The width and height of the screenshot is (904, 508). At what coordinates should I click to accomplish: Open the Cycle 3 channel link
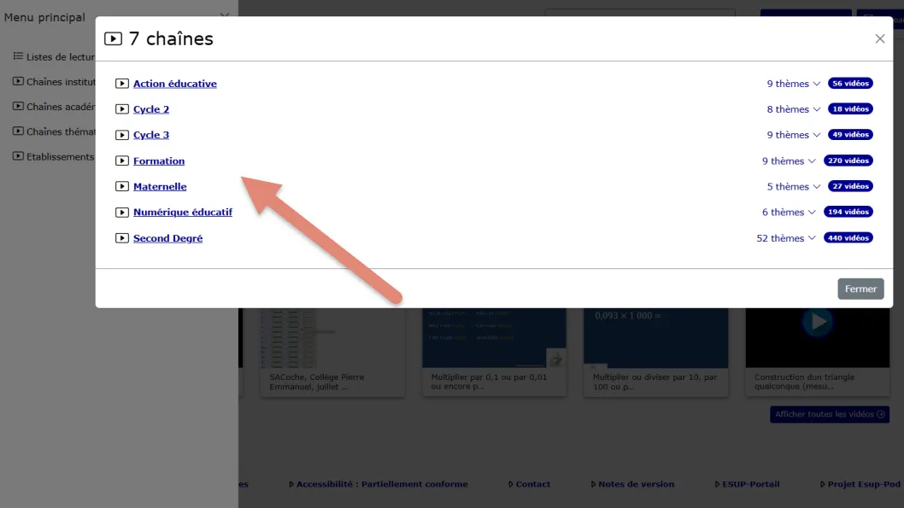151,135
